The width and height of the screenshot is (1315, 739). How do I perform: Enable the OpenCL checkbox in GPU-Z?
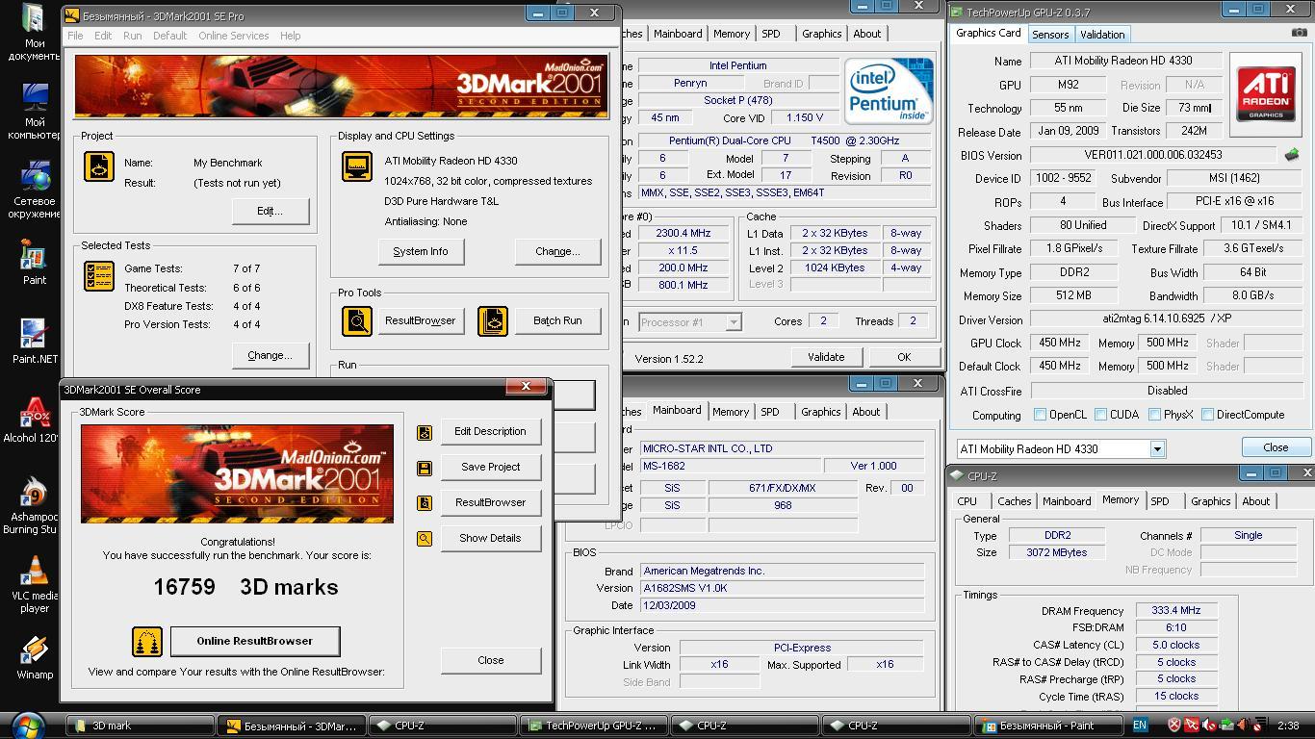[1040, 415]
